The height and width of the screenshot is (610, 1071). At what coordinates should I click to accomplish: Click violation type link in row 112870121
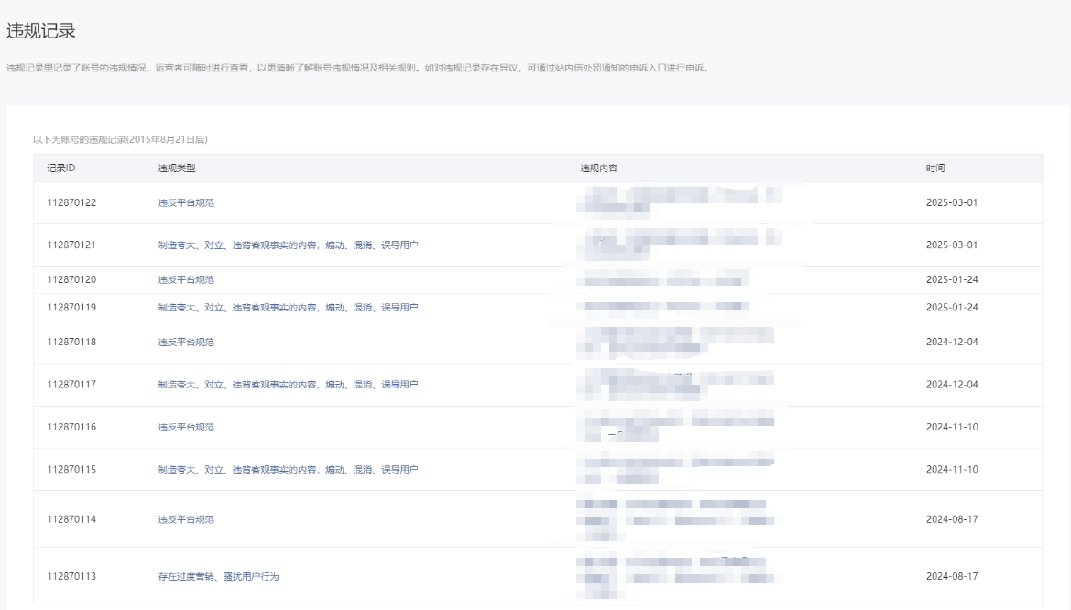pos(288,245)
